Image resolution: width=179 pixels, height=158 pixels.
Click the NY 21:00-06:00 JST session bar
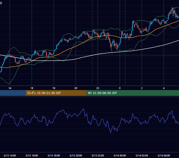(132, 93)
